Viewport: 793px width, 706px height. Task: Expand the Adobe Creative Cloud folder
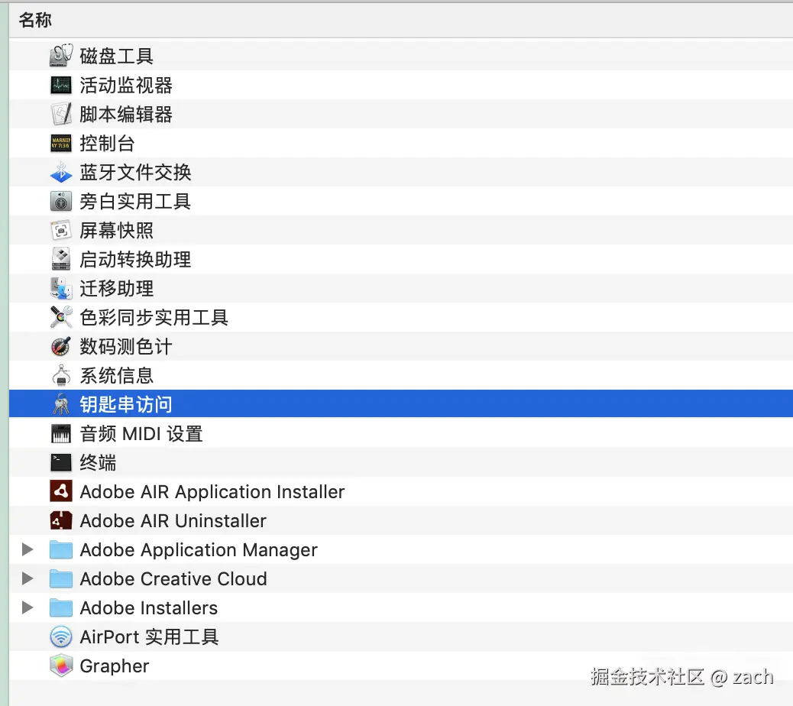pyautogui.click(x=28, y=579)
